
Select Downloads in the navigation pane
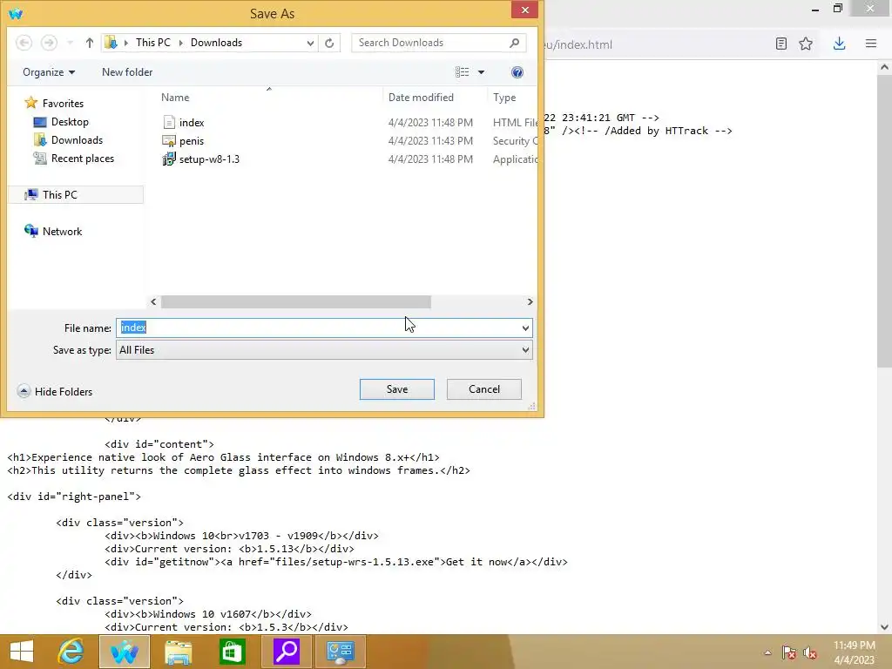[x=68, y=140]
